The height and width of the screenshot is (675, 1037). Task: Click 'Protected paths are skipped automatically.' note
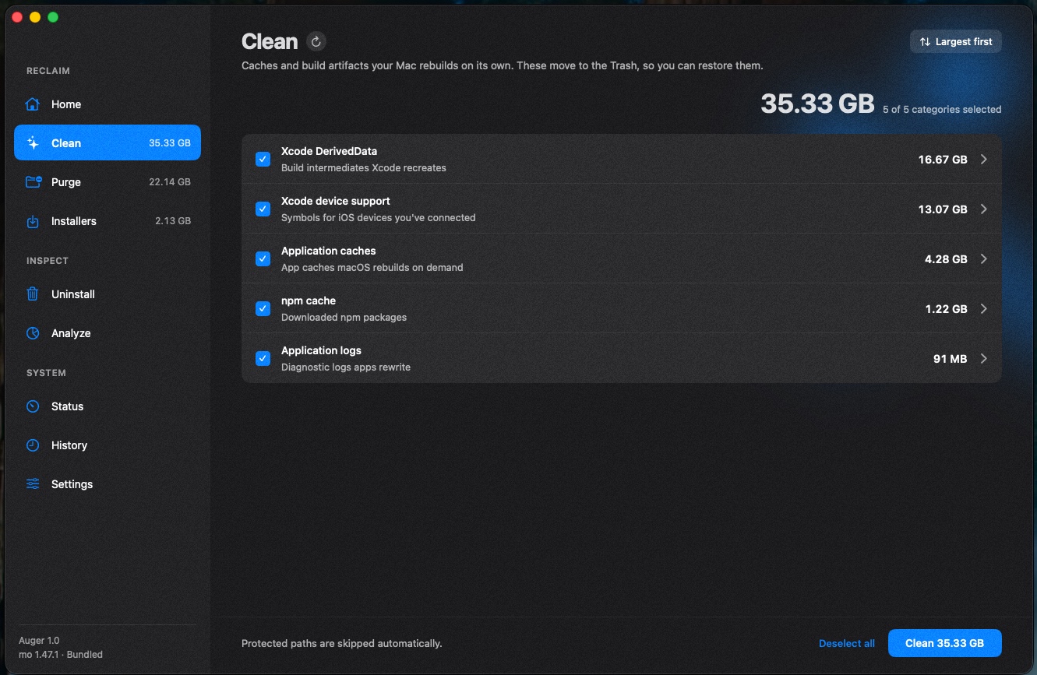click(341, 644)
